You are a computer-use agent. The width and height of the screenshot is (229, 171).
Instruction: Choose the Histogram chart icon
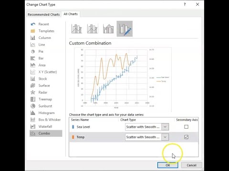point(33,113)
